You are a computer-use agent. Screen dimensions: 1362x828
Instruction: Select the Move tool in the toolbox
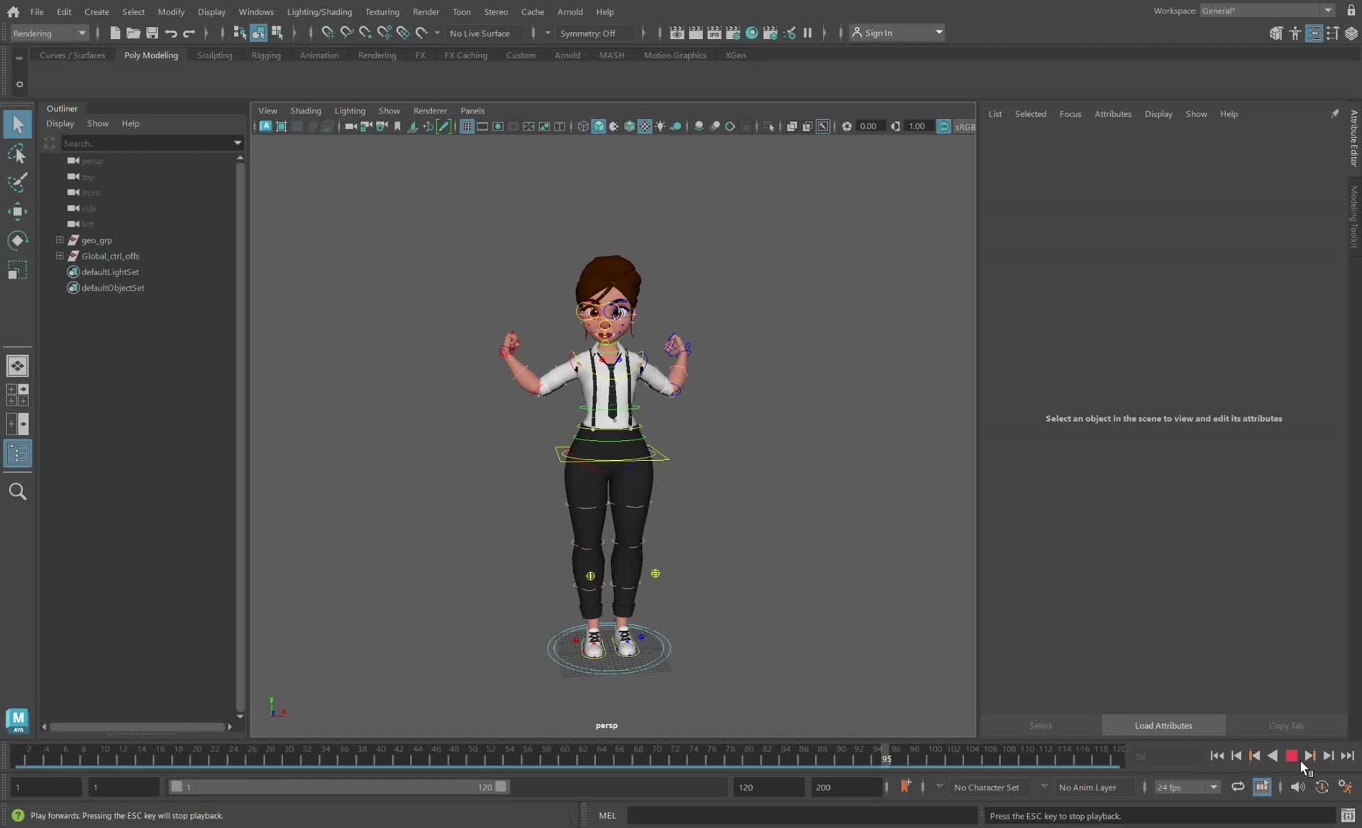18,211
